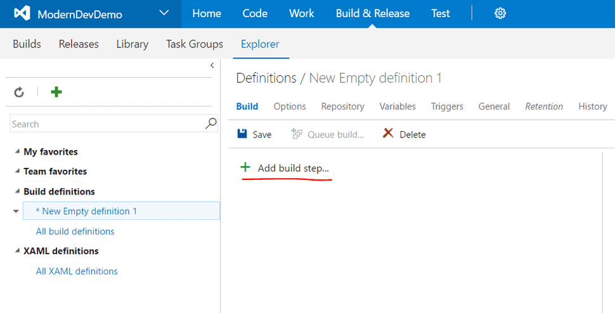Open dropdown arrow beside New Empty definition 1
Viewport: 615px width, 313px height.
tap(16, 211)
